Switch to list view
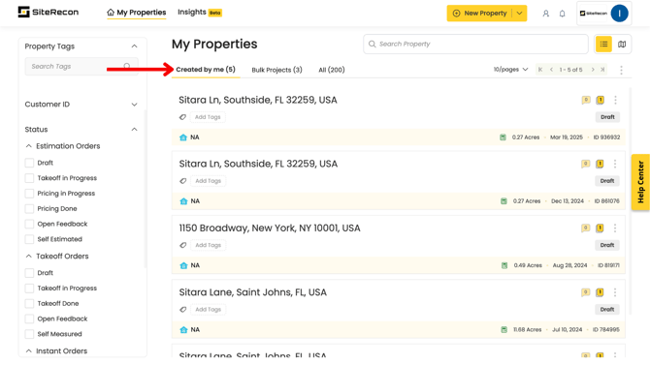Screen dimensions: 650x365 pyautogui.click(x=603, y=44)
